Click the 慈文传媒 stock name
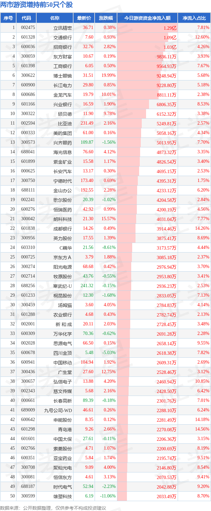Image resolution: width=211 pixels, height=511 pixels. [x=63, y=391]
